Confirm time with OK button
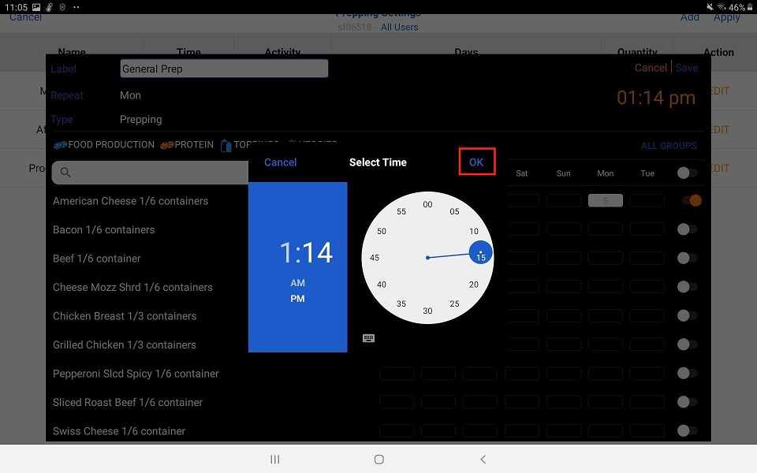This screenshot has width=757, height=473. [476, 162]
